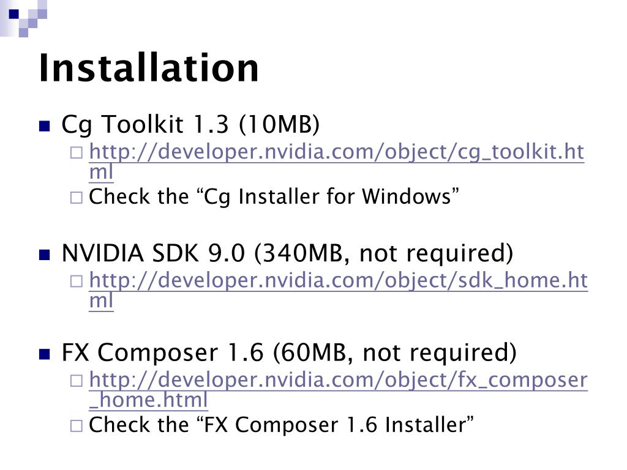The image size is (627, 470).
Task: Click the 'Check the Cg Installer for Windows' text
Action: point(274,197)
